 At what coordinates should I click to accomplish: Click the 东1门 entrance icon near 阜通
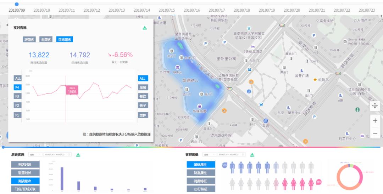click(252, 119)
